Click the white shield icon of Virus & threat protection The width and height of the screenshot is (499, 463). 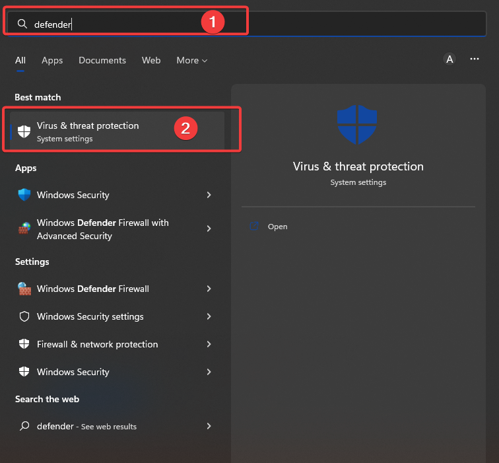[24, 131]
